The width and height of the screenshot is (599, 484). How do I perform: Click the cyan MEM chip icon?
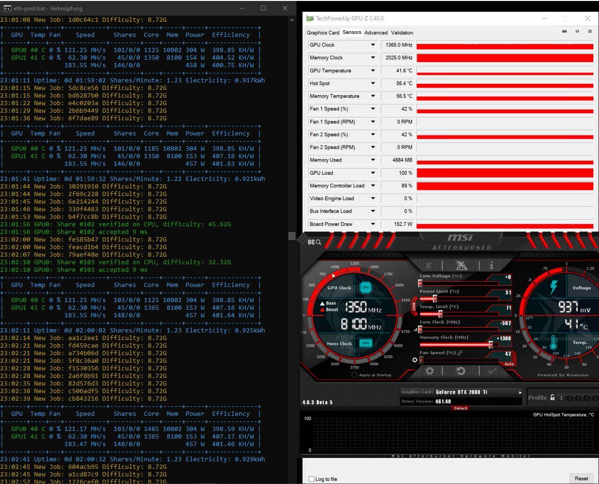point(366,343)
